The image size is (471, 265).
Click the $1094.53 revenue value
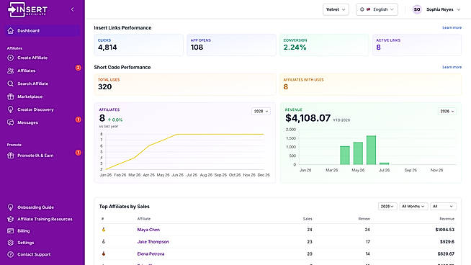tap(444, 230)
